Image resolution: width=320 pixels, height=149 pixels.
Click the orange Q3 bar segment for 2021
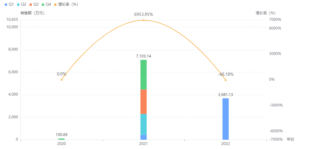pyautogui.click(x=143, y=102)
